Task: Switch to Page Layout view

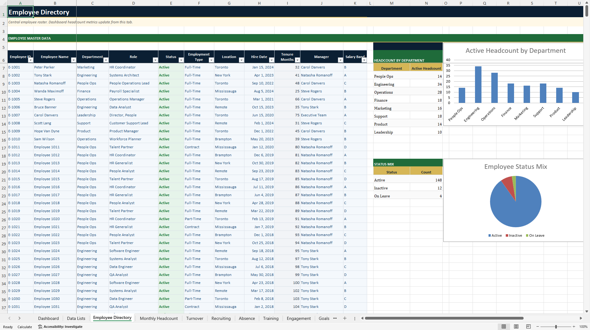Action: pyautogui.click(x=516, y=327)
